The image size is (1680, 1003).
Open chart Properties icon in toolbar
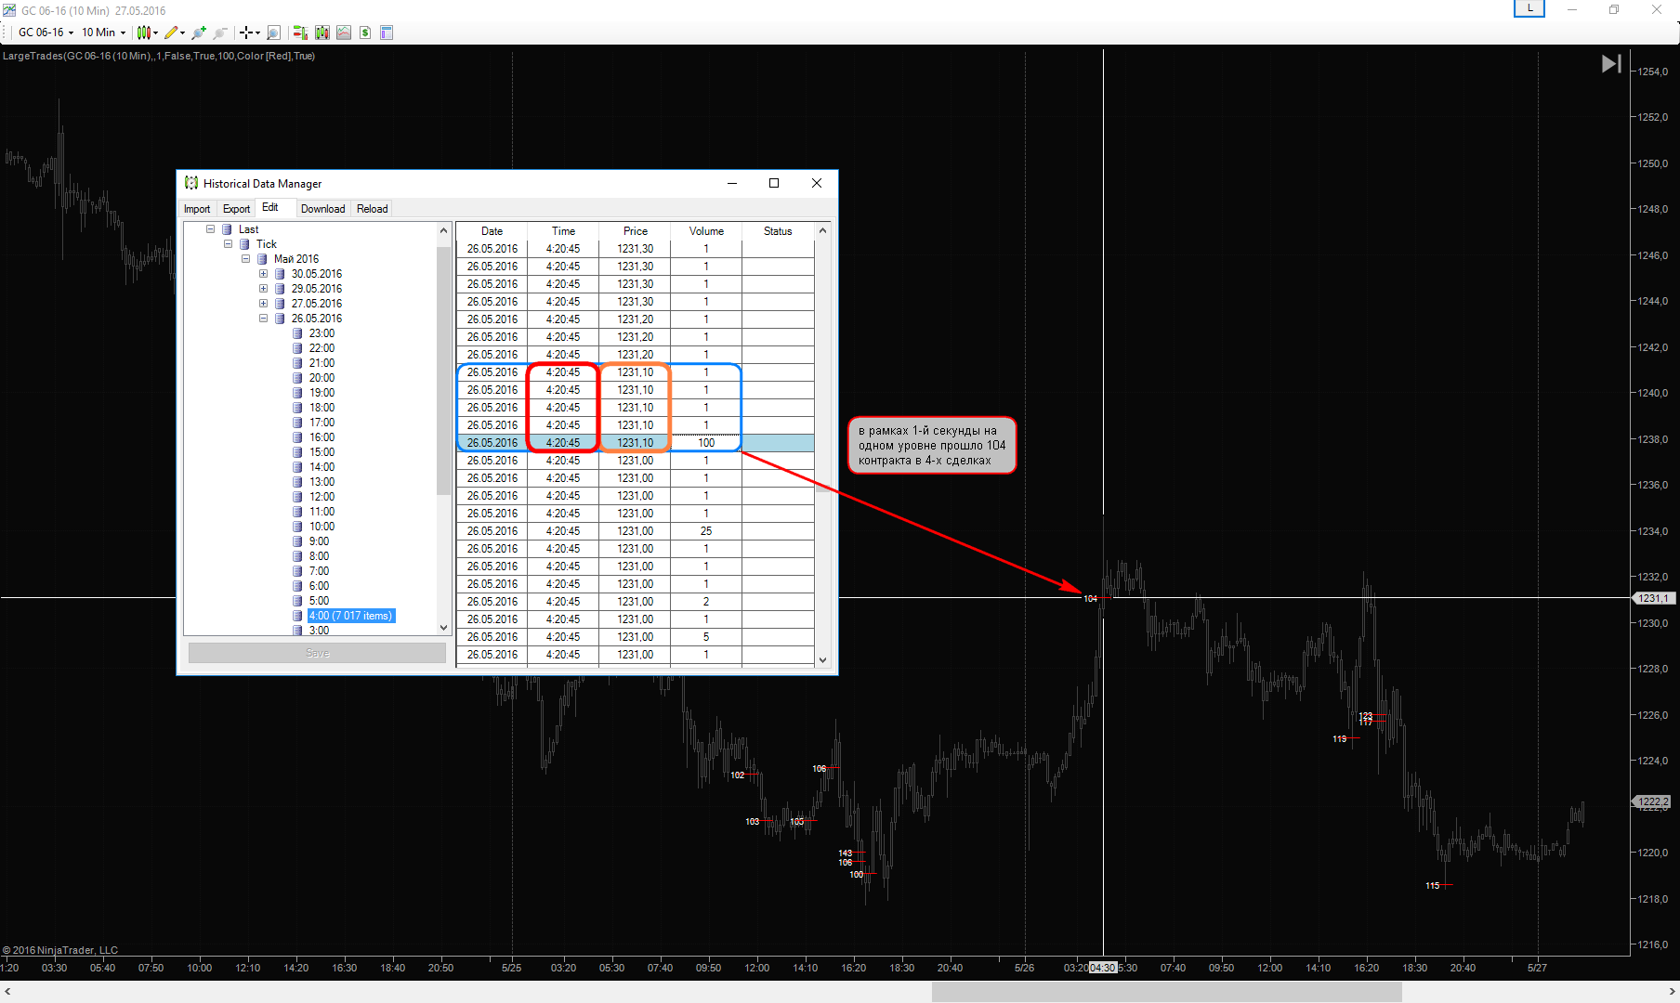coord(387,33)
